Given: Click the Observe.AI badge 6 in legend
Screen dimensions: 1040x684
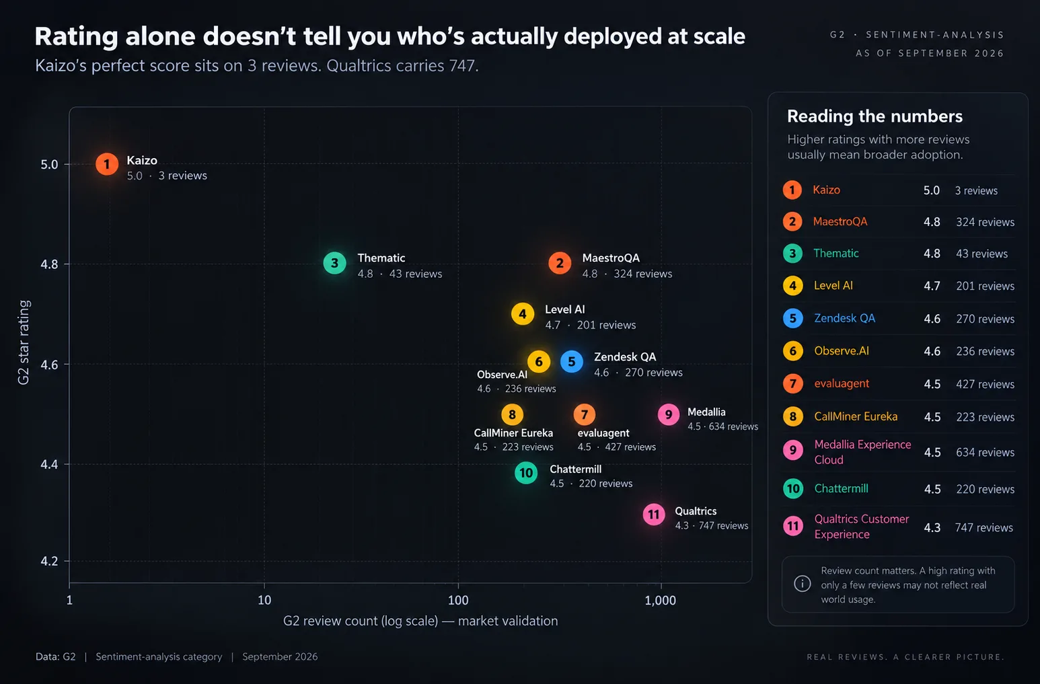Looking at the screenshot, I should pos(792,351).
